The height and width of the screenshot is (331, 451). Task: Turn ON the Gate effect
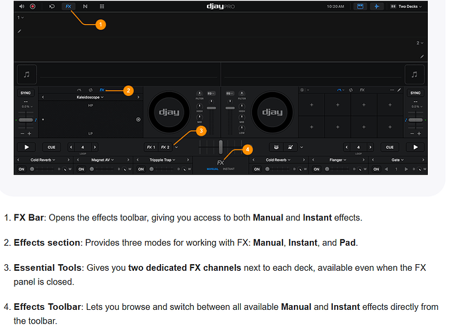click(376, 169)
